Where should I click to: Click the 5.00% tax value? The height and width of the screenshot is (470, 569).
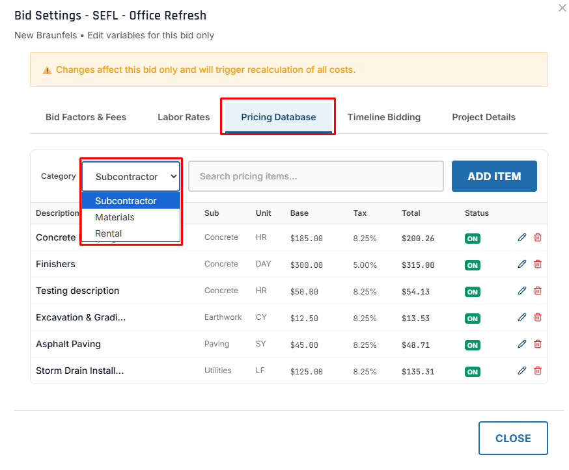tap(365, 265)
